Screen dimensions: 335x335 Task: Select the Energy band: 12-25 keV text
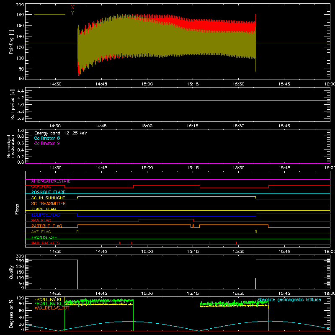tap(61, 133)
